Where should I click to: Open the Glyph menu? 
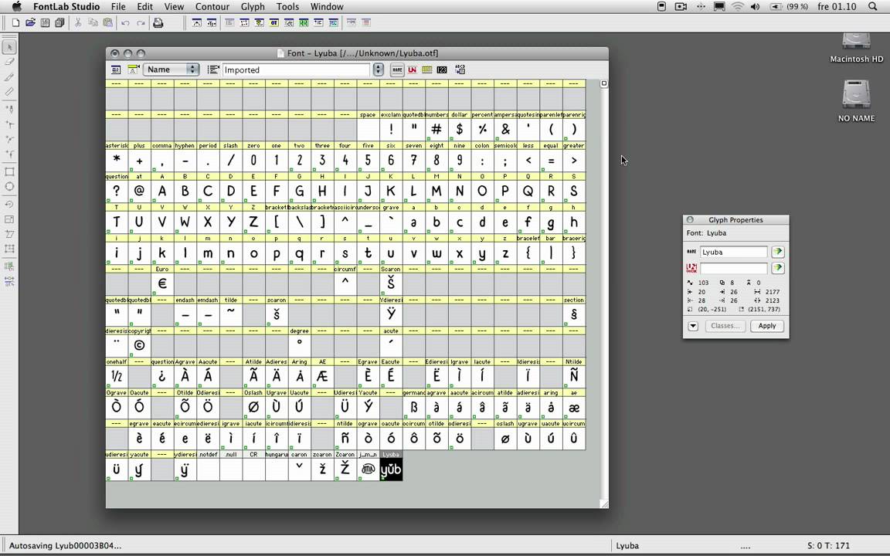click(x=253, y=7)
